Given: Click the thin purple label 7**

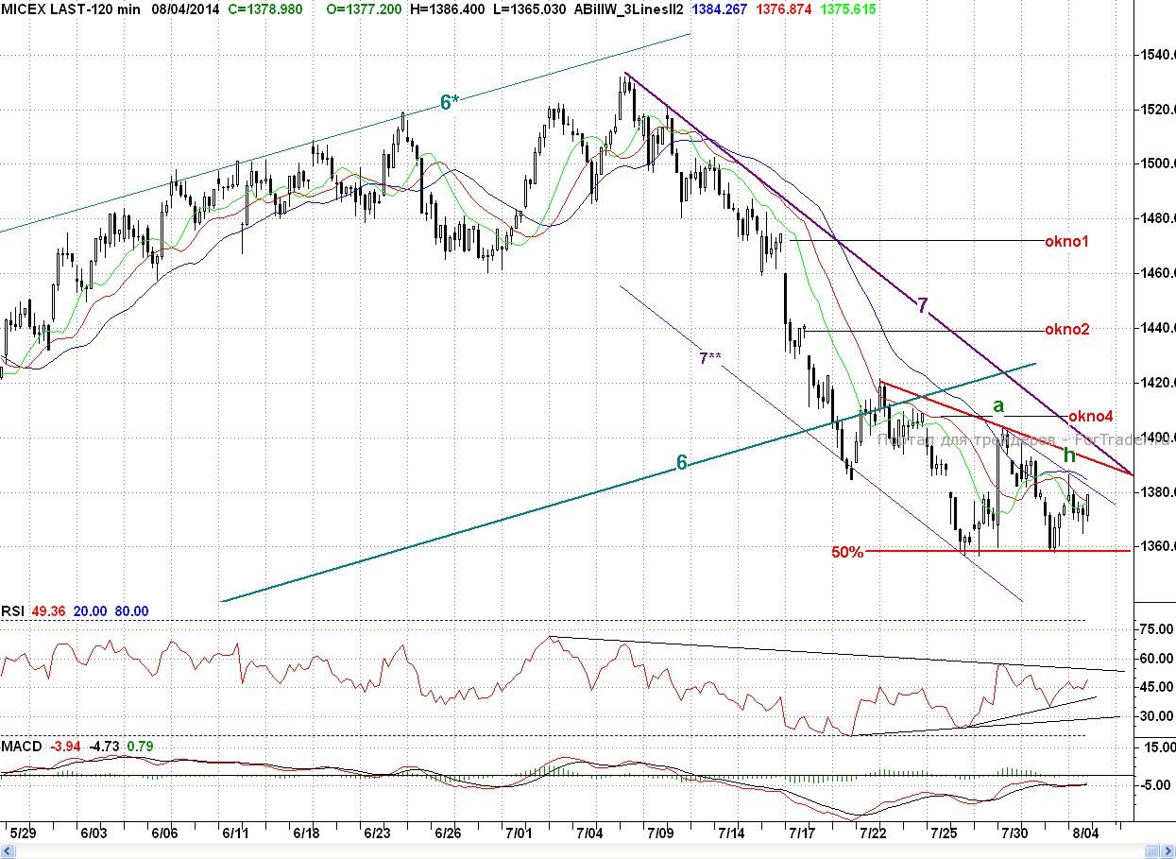Looking at the screenshot, I should (x=710, y=358).
